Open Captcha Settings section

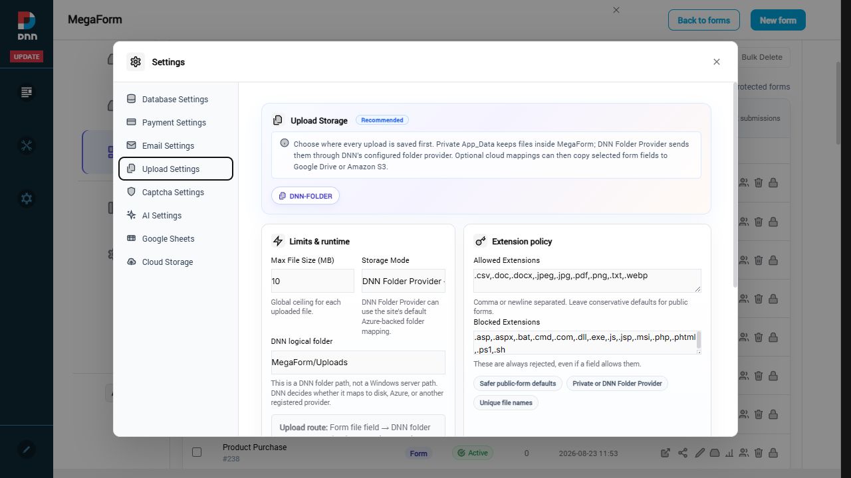pos(176,192)
